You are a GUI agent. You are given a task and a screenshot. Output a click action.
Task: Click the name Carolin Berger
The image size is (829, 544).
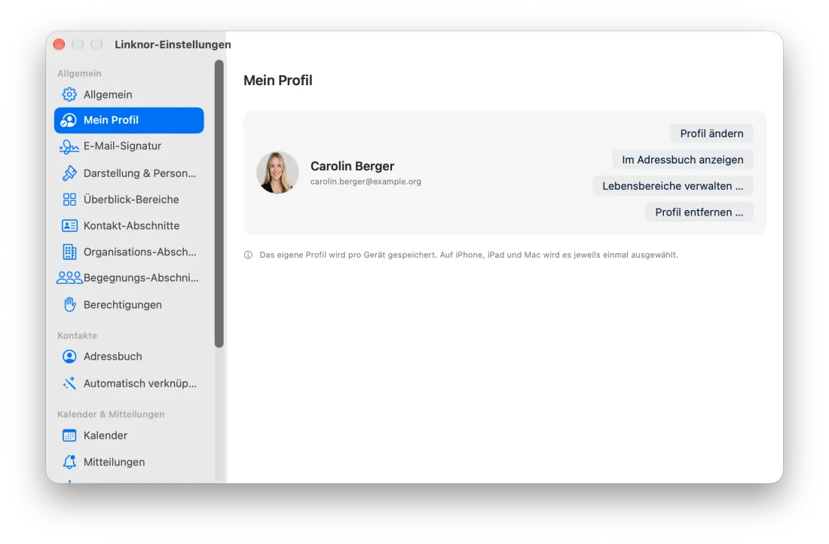(x=352, y=166)
